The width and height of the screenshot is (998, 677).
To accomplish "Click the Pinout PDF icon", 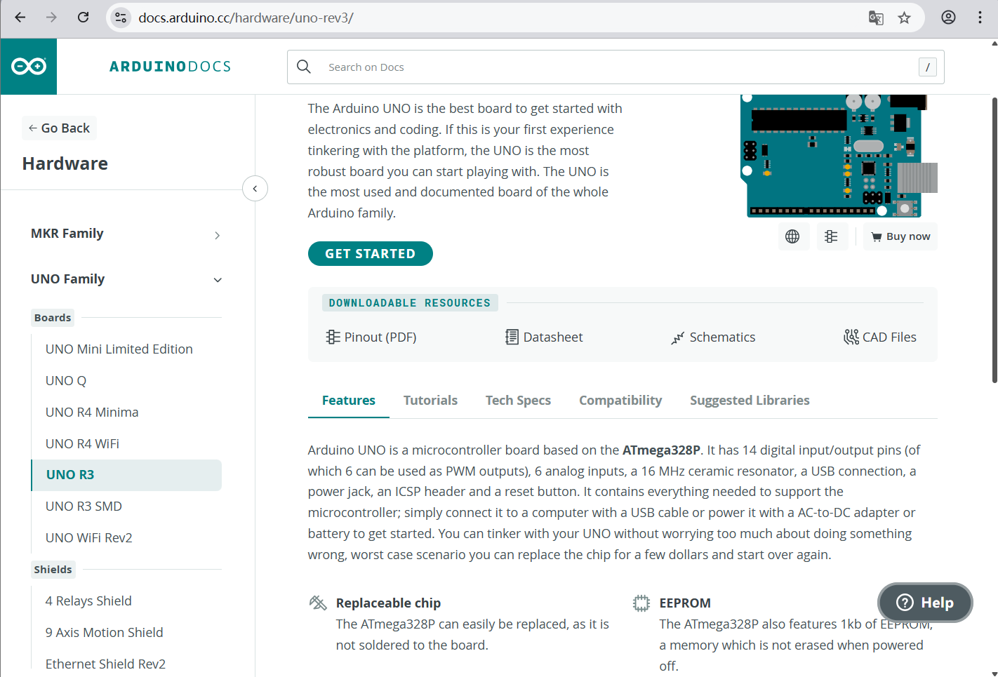I will click(333, 337).
